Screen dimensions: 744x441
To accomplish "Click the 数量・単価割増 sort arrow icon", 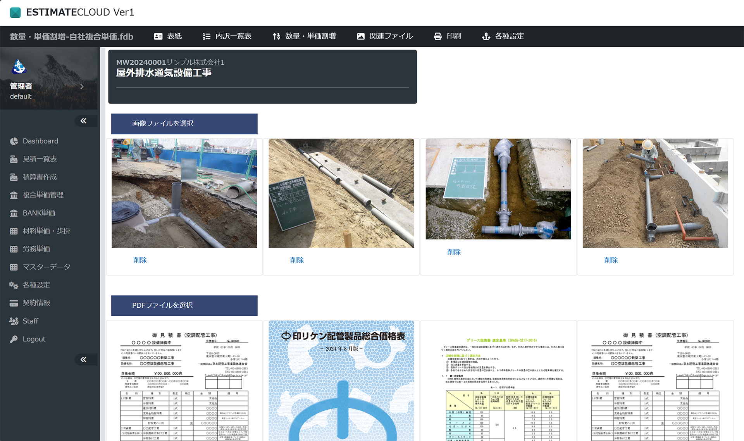I will (276, 36).
